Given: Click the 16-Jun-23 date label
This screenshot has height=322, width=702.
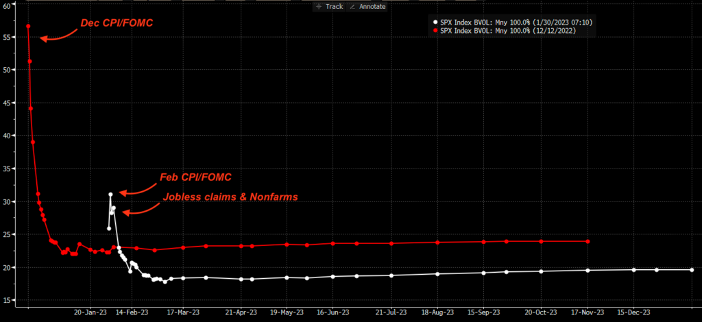Looking at the screenshot, I should [x=332, y=312].
